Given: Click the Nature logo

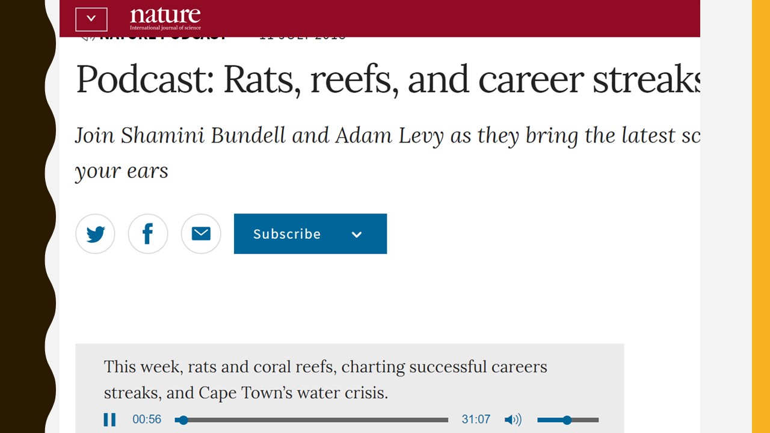Looking at the screenshot, I should 165,18.
